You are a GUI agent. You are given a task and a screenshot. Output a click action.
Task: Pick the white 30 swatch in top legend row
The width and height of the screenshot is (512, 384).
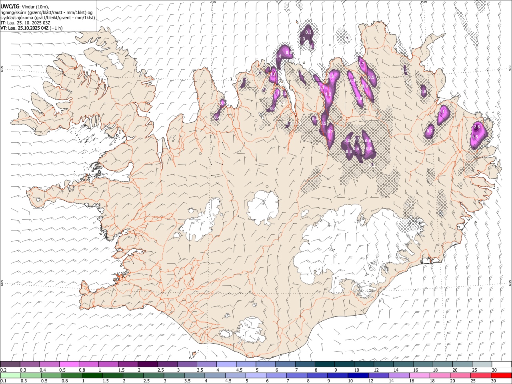coord(501,364)
